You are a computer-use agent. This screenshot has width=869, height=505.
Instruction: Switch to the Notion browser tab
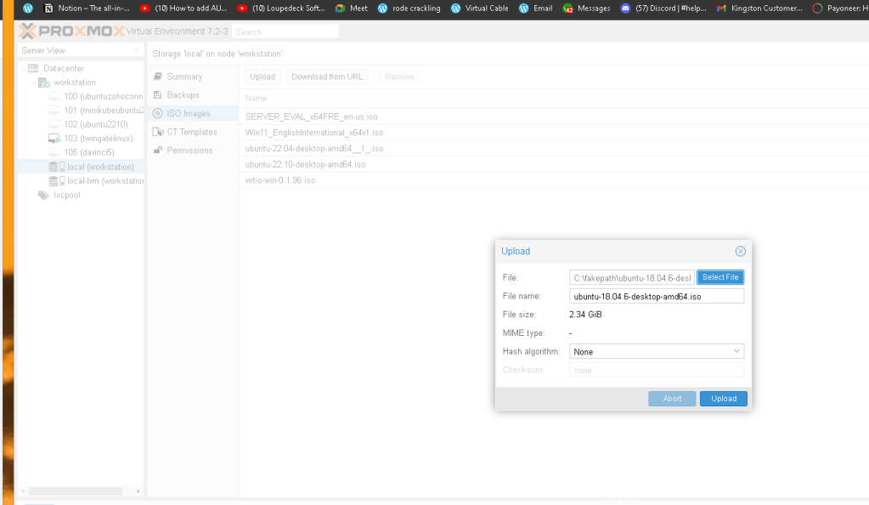click(x=87, y=9)
